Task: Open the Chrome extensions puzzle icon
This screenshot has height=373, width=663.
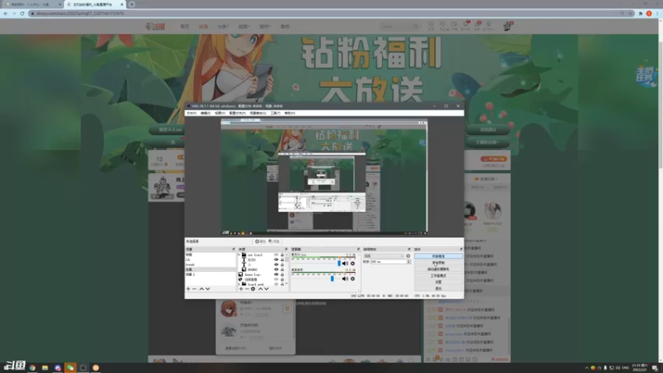Action: 641,13
